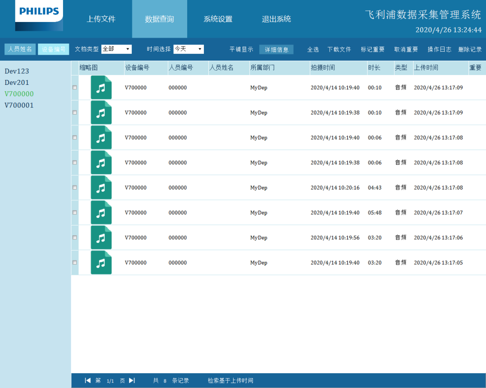Image resolution: width=486 pixels, height=388 pixels.
Task: Sort by 上传时间 column header
Action: 441,68
